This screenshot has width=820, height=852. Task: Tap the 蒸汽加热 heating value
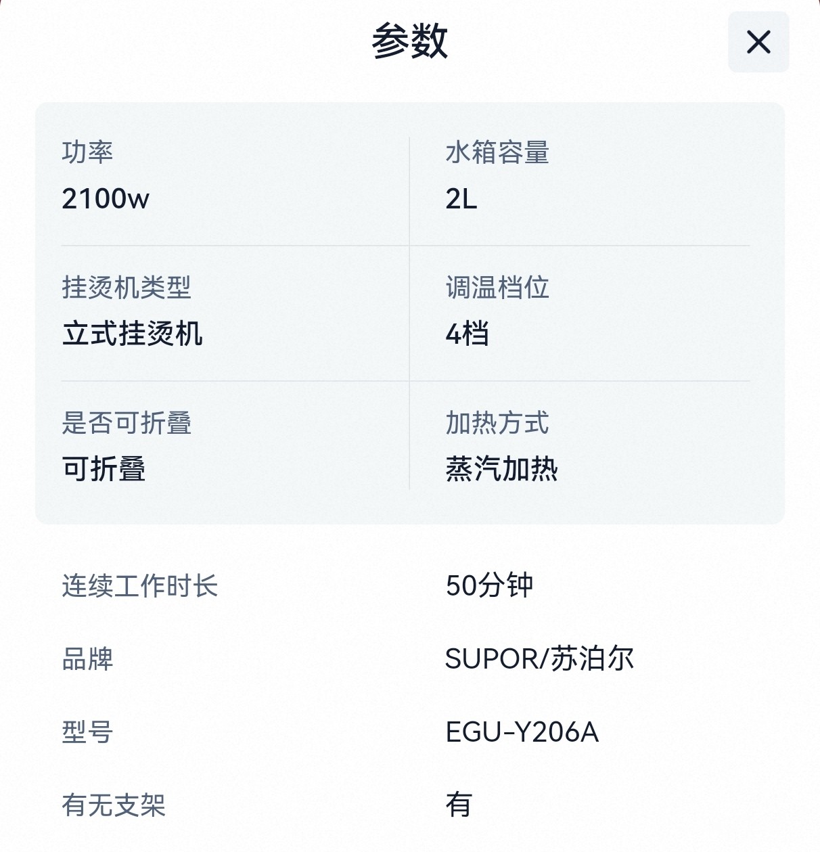pos(502,469)
